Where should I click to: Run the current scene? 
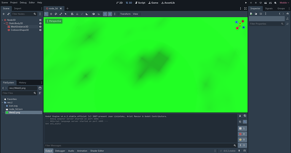[265, 3]
